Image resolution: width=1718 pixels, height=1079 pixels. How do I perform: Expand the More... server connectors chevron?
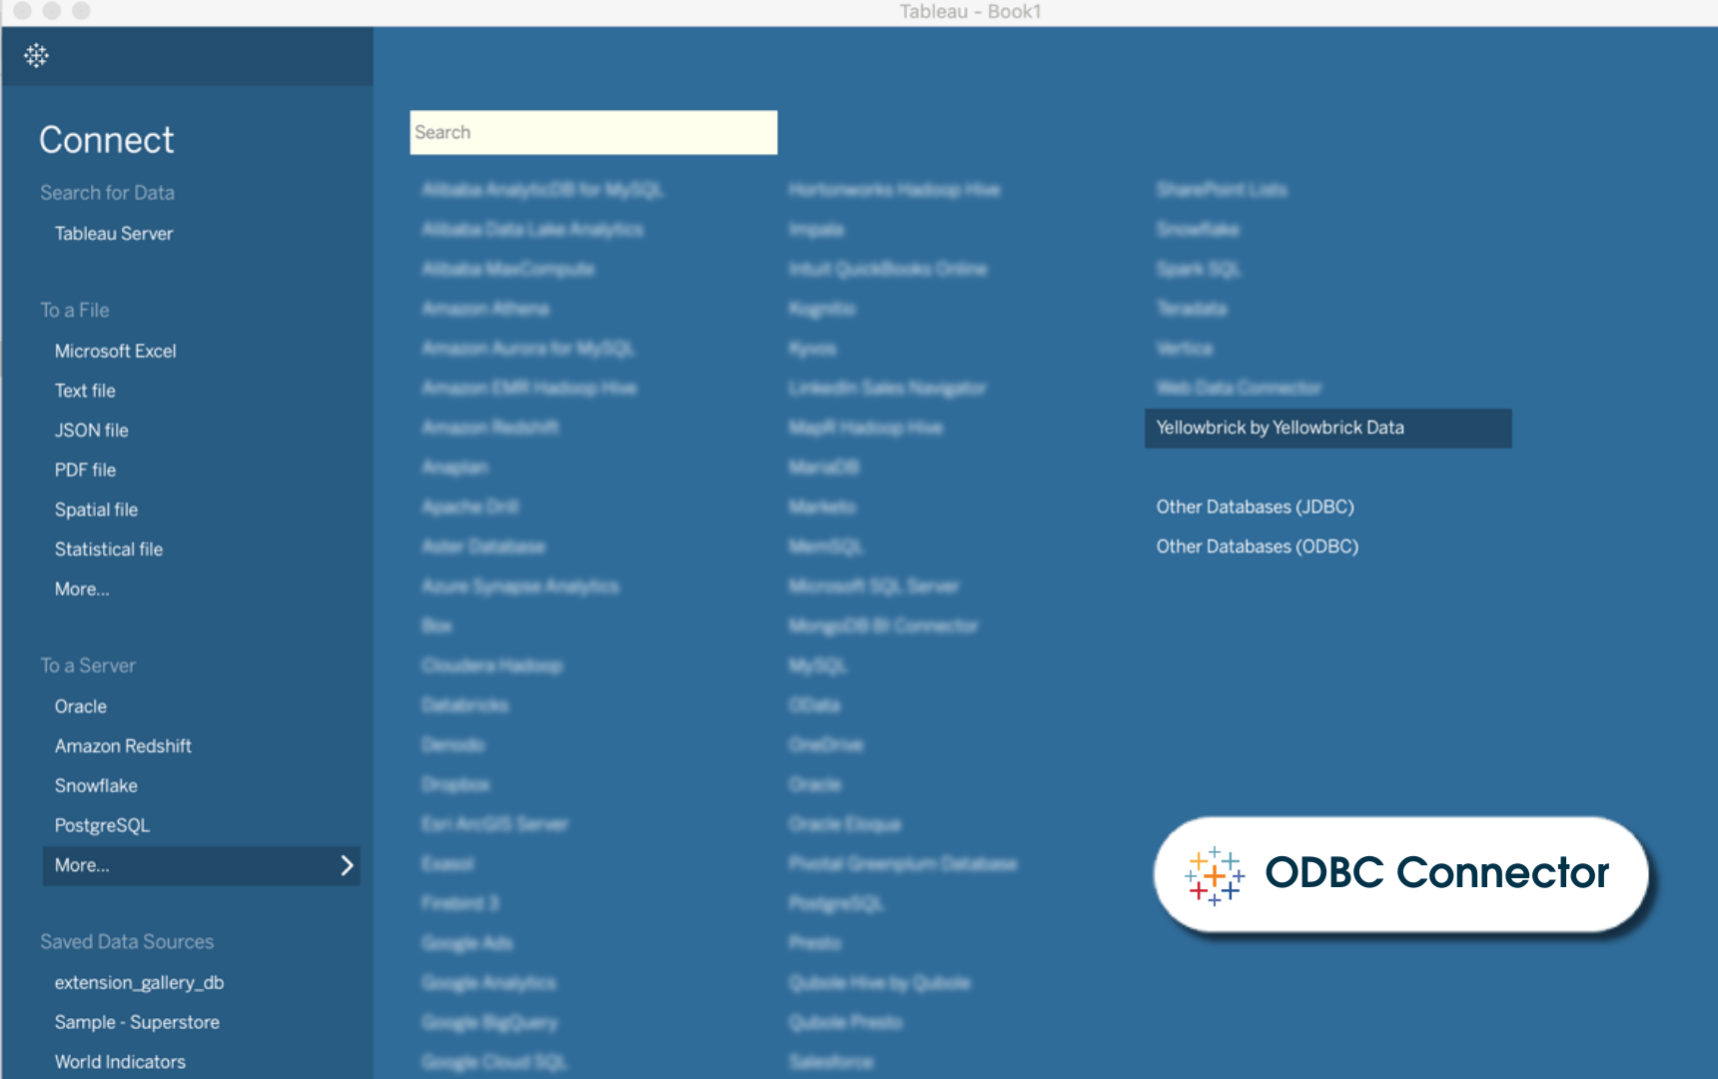pyautogui.click(x=347, y=865)
